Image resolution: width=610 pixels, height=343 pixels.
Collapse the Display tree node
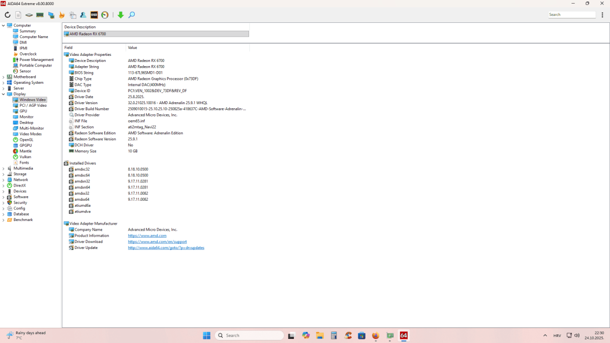pos(4,94)
